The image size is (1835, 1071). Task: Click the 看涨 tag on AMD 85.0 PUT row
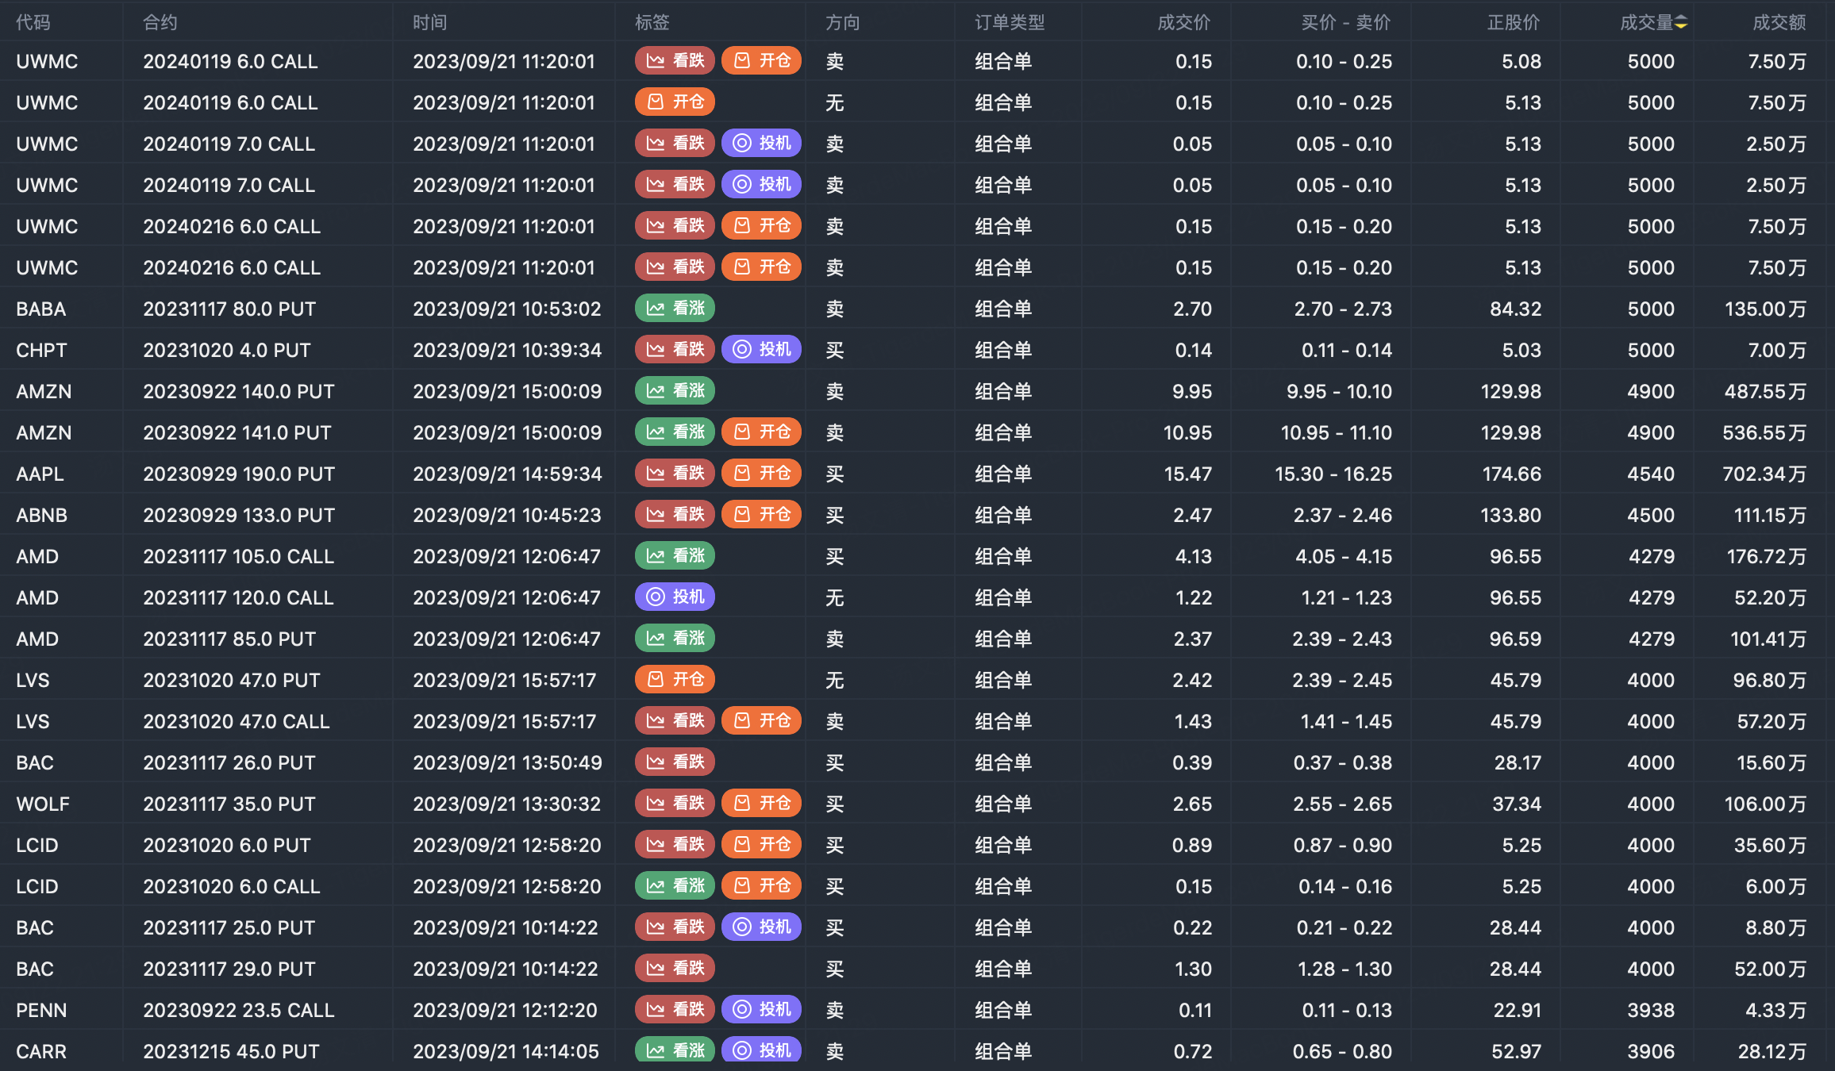point(675,639)
